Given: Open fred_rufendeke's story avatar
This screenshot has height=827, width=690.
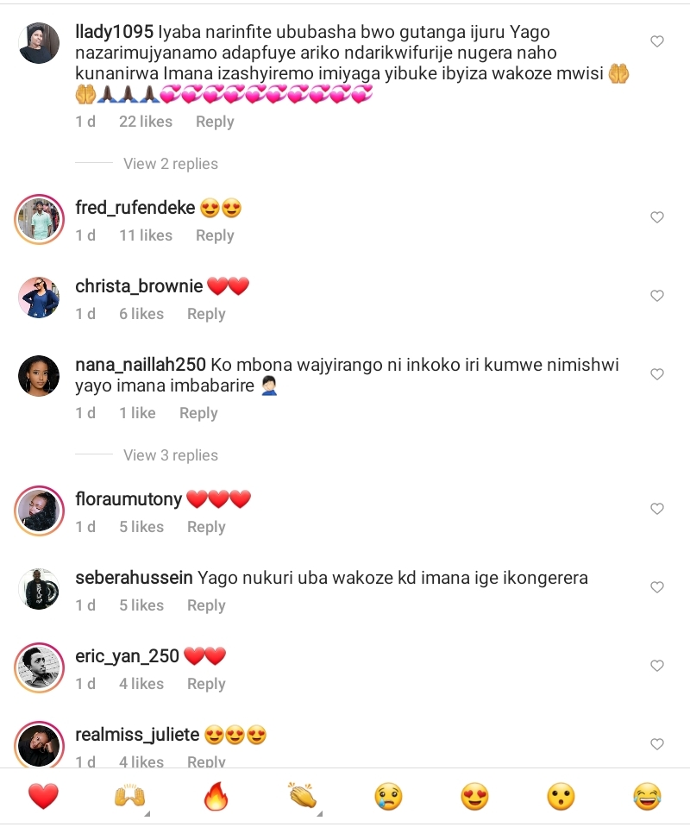Looking at the screenshot, I should click(x=39, y=219).
